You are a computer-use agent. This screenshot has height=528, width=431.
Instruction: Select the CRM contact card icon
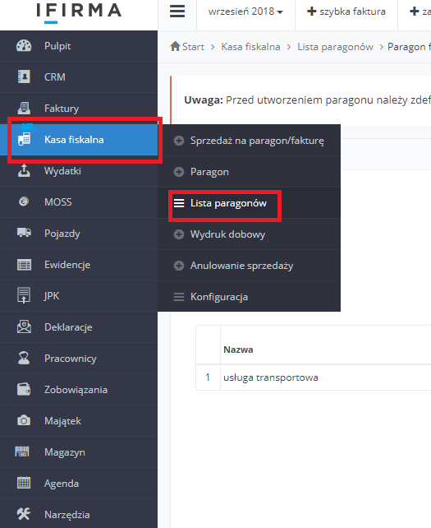pyautogui.click(x=24, y=76)
